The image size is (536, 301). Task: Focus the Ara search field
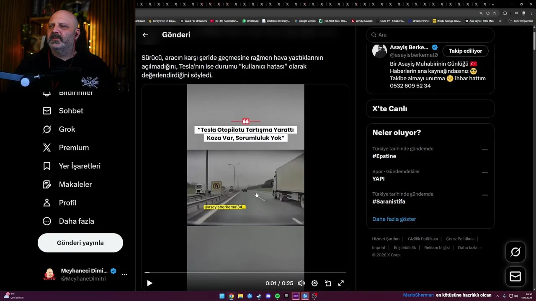point(430,35)
